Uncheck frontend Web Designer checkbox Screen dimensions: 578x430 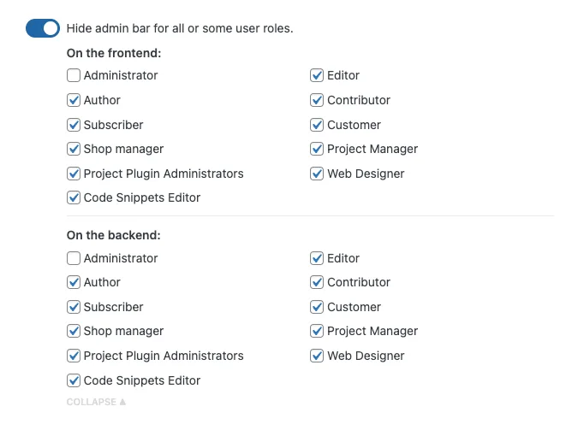pyautogui.click(x=317, y=174)
